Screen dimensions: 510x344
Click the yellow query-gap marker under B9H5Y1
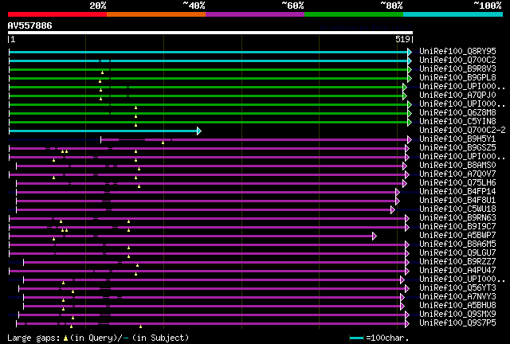coord(163,143)
